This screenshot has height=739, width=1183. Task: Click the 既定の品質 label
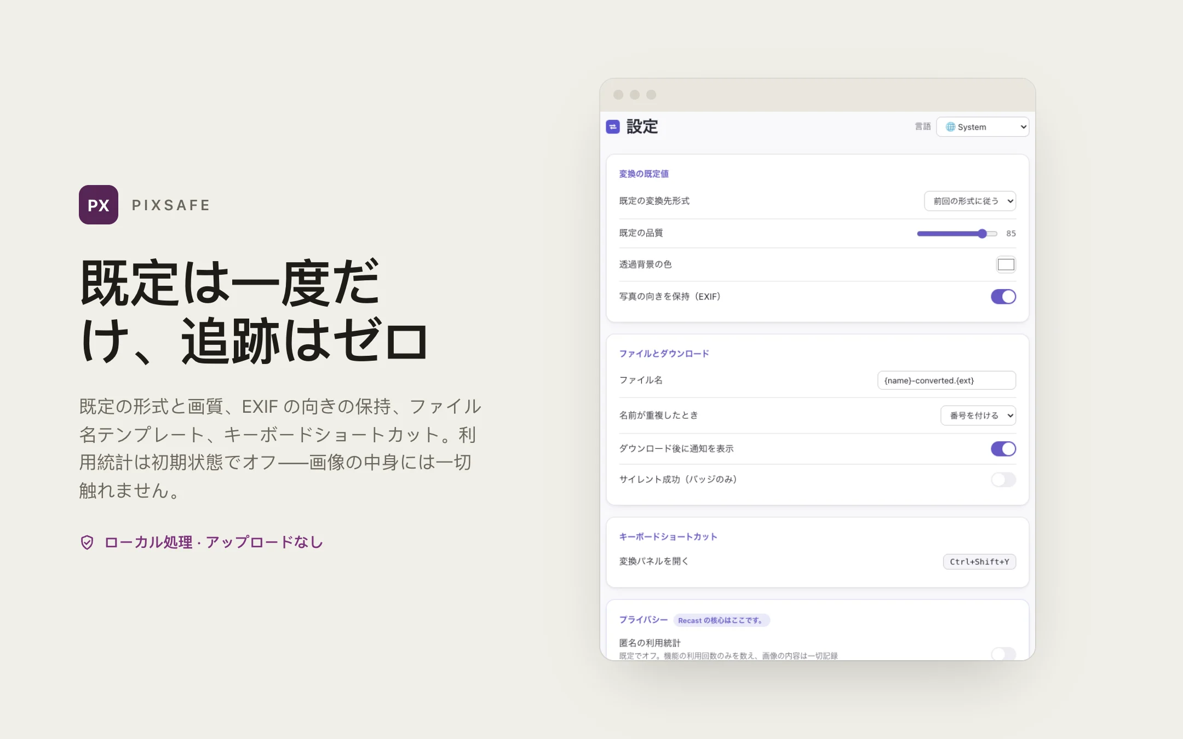click(x=641, y=233)
